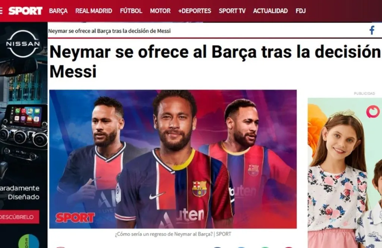The width and height of the screenshot is (382, 248).
Task: Open the Neymar triple-portrait article image
Action: 173,159
